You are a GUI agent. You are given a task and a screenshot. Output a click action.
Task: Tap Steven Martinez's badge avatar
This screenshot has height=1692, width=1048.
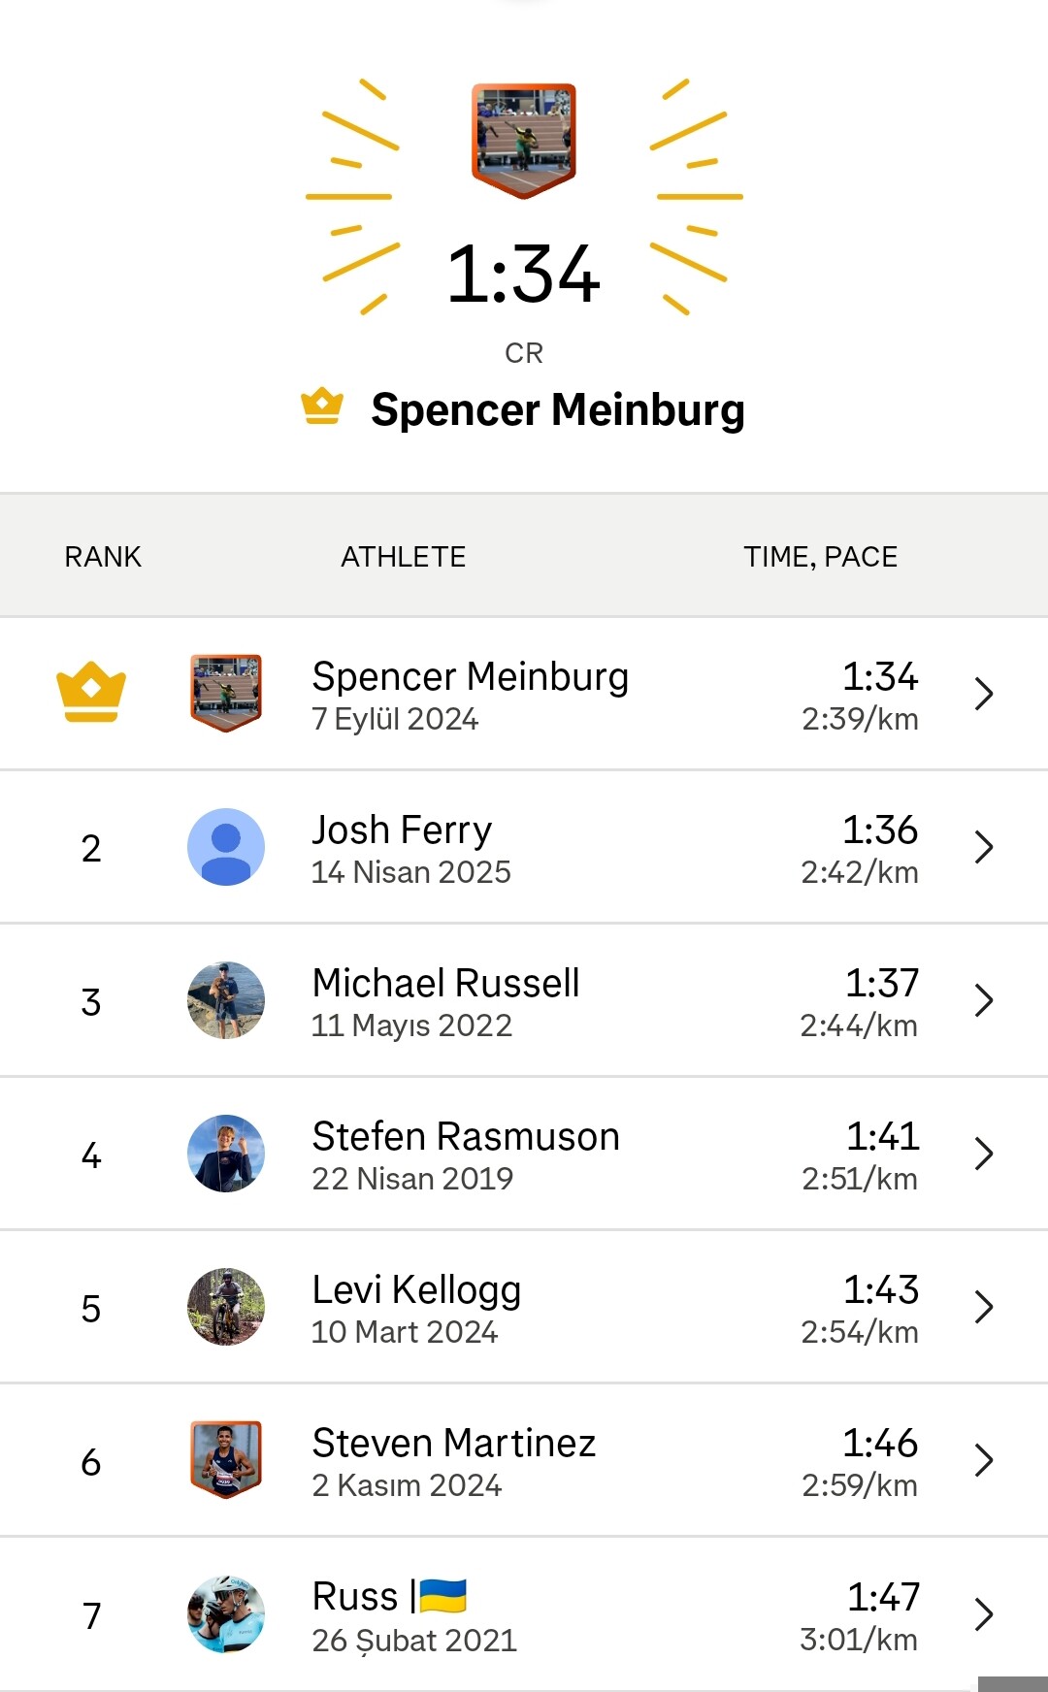point(226,1459)
